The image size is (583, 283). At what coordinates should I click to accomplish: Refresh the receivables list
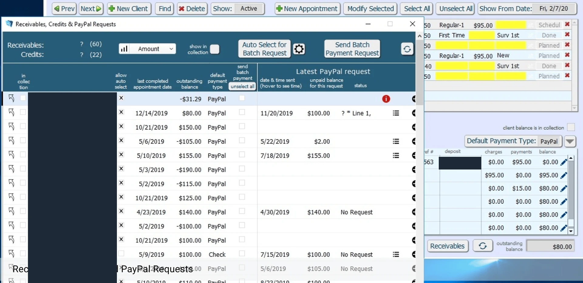(x=407, y=49)
